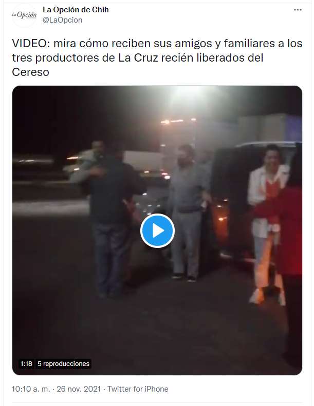Click the La Opción profile avatar logo

24,15
